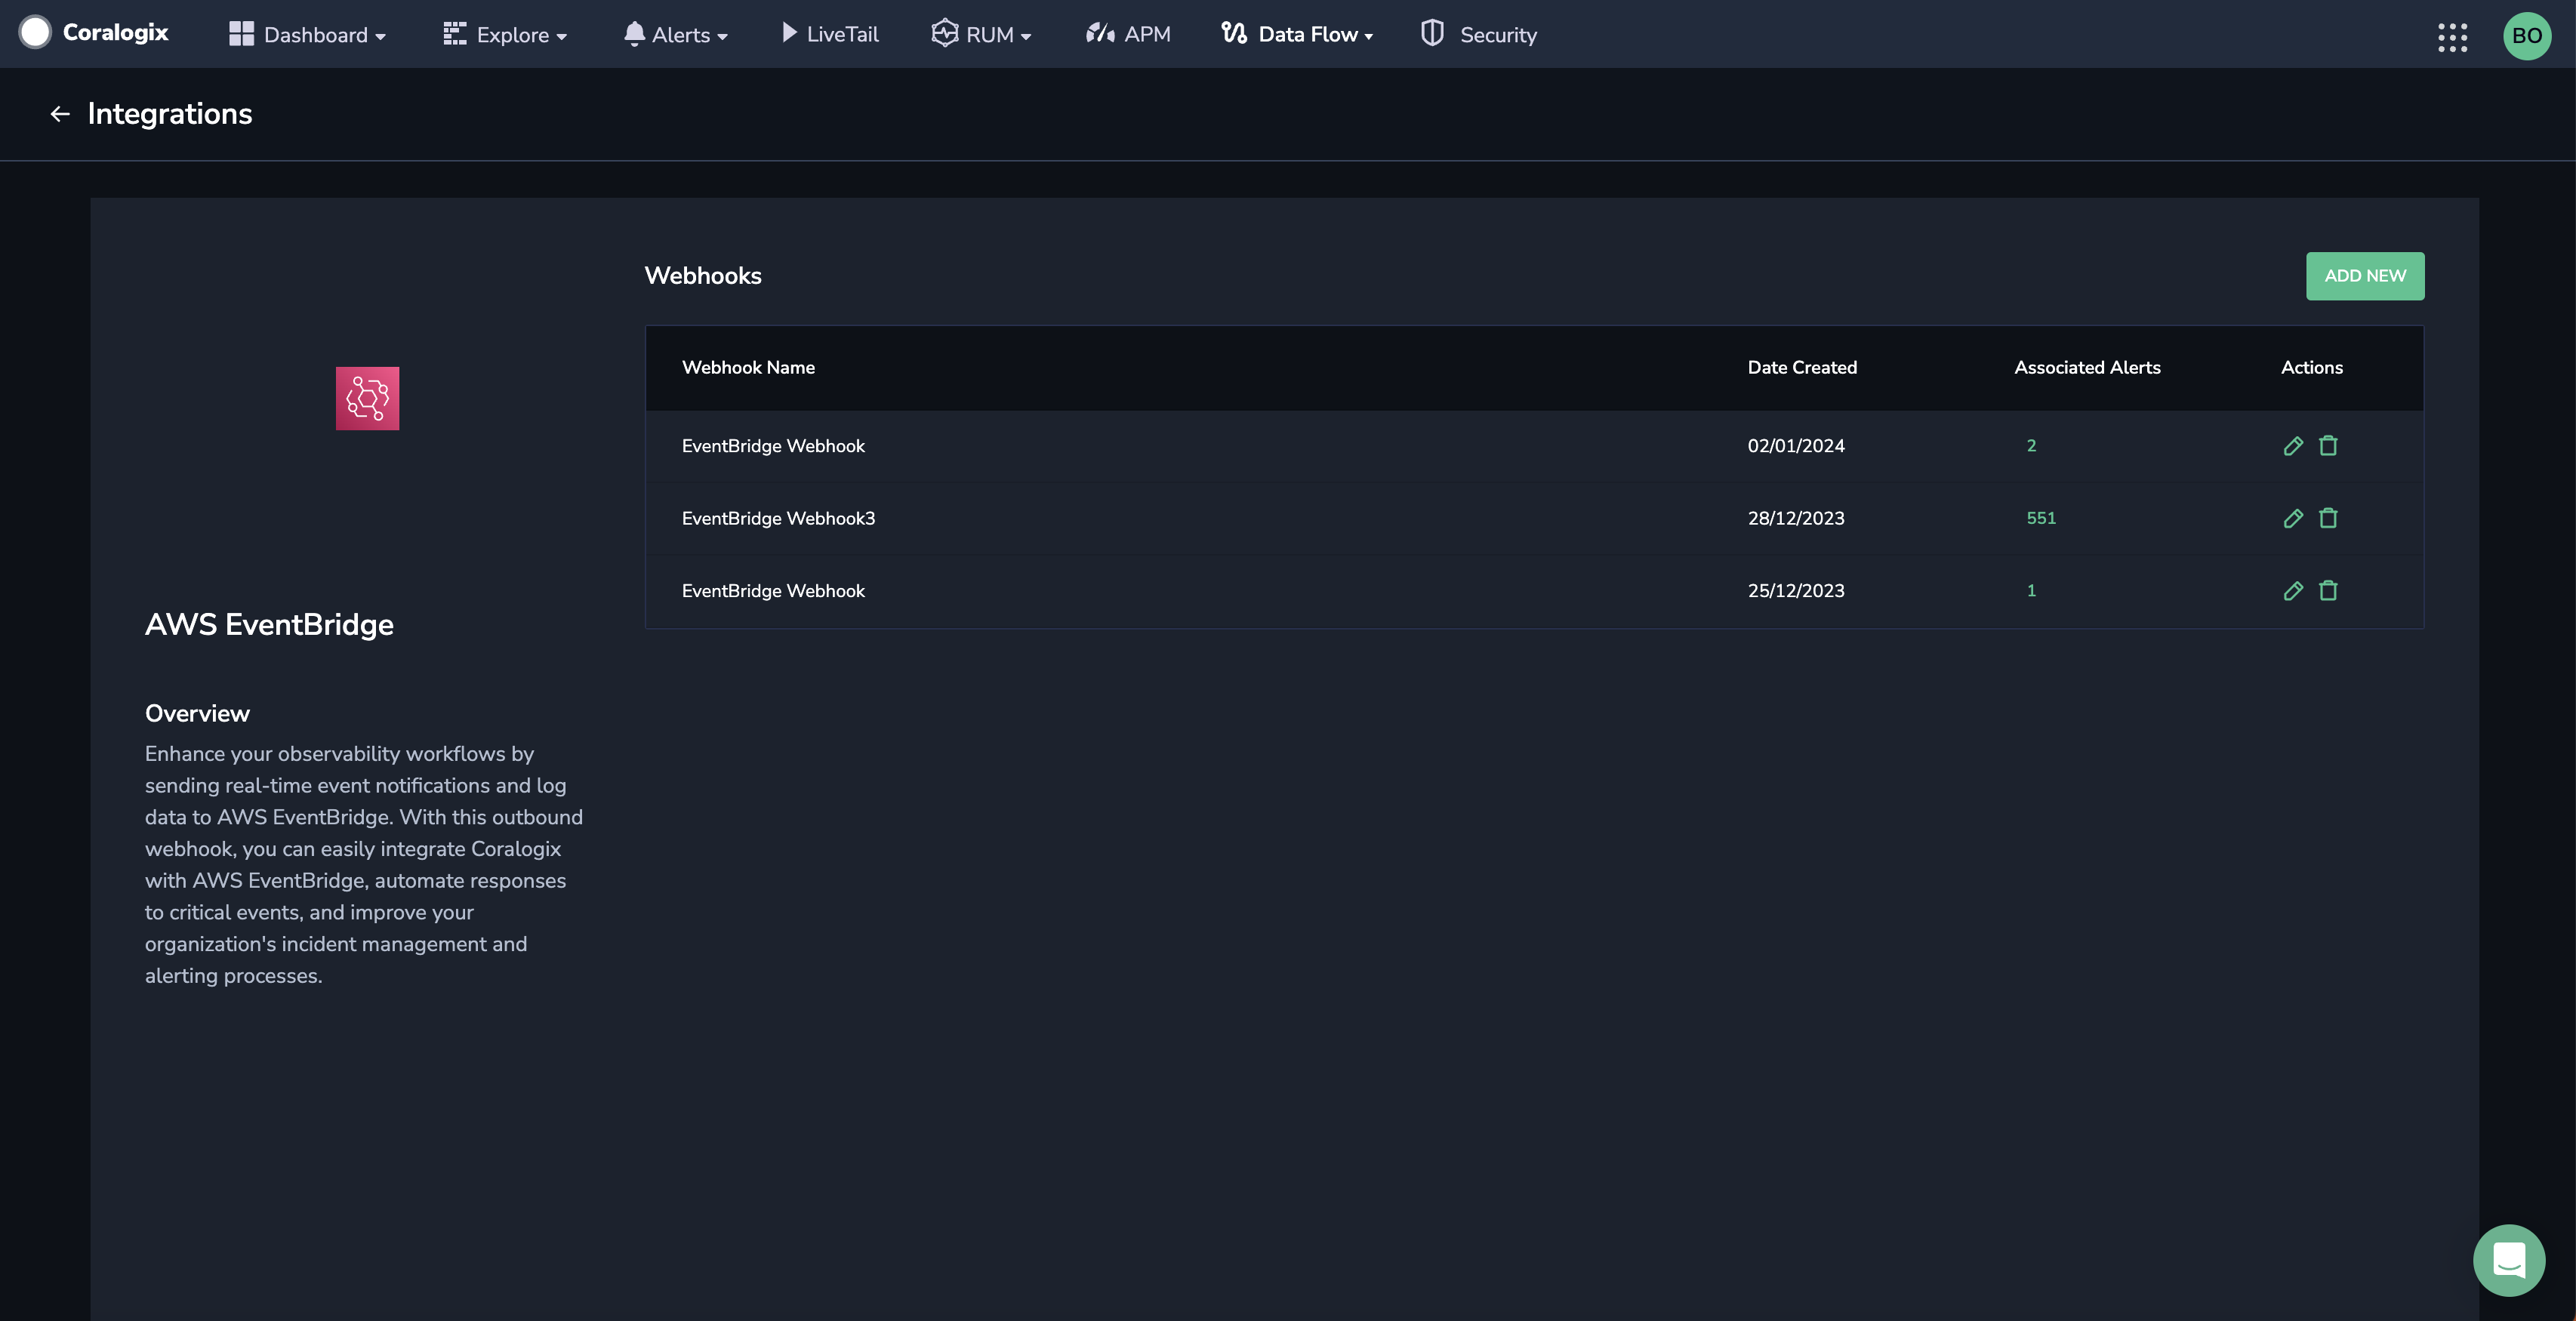Delete the EventBridge Webhook3 row
Image resolution: width=2576 pixels, height=1321 pixels.
point(2328,518)
